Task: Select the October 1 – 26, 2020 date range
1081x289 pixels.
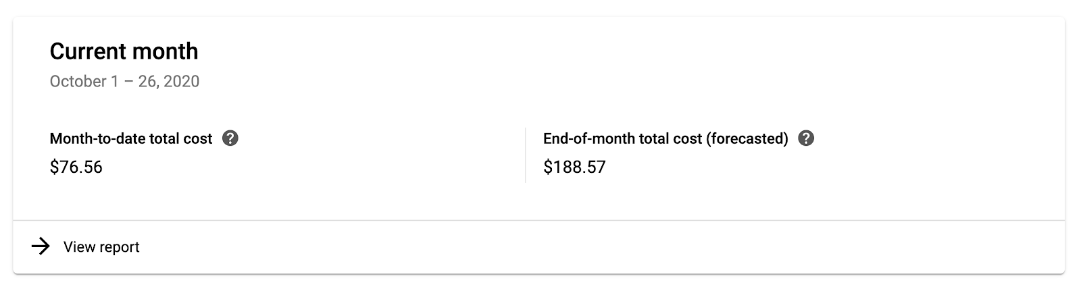Action: click(124, 82)
